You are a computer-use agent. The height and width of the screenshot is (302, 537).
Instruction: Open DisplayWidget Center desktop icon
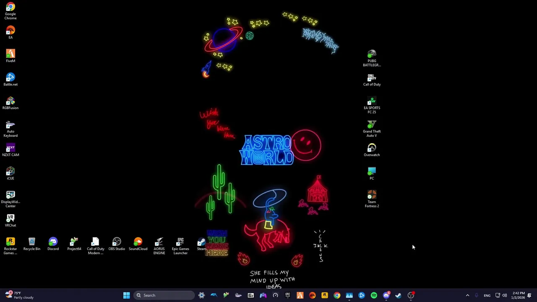[10, 199]
